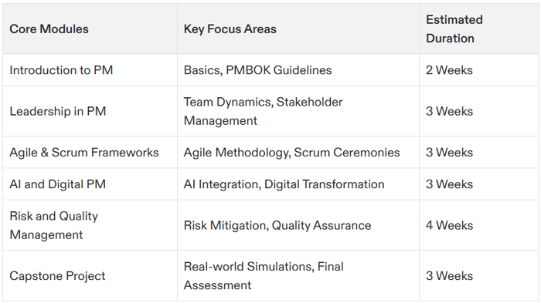
Task: Select the AI and Digital PM cell
Action: [90, 183]
